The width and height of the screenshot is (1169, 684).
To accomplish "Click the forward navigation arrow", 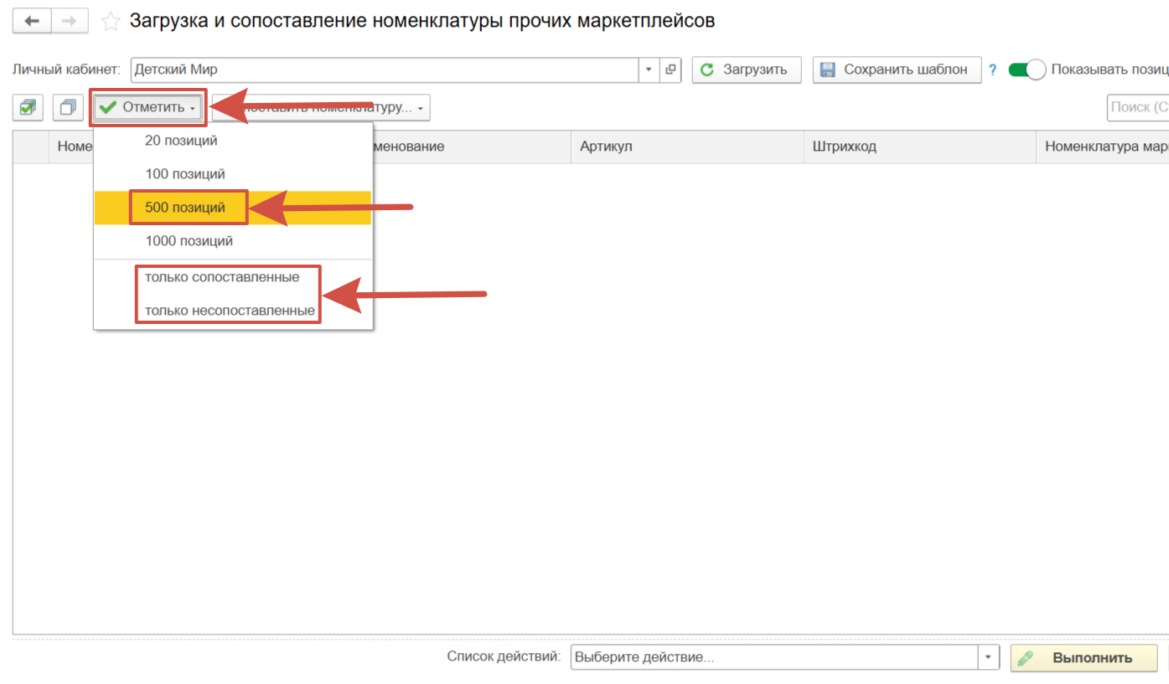I will (x=70, y=21).
